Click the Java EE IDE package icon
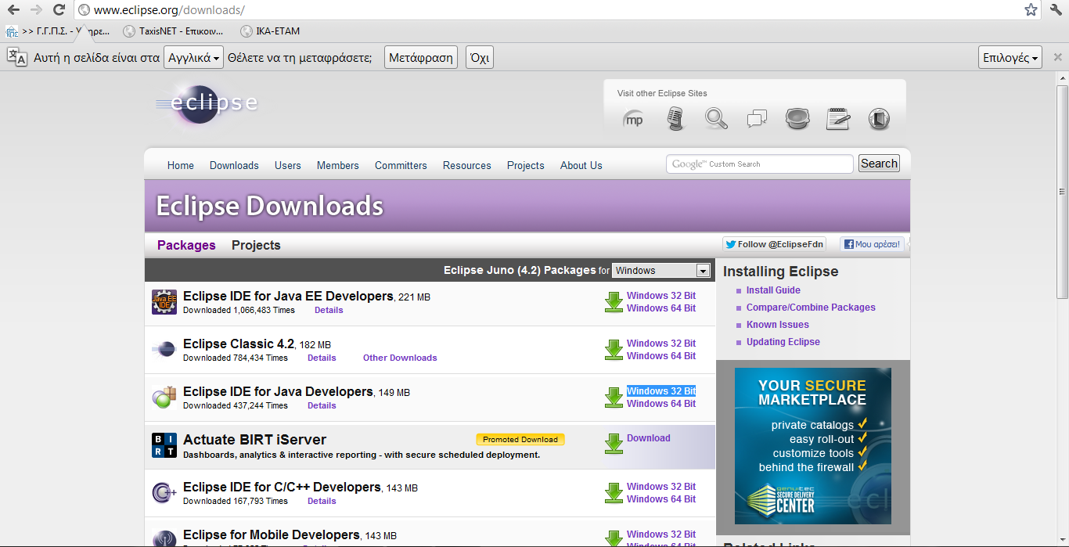The width and height of the screenshot is (1069, 547). [x=164, y=302]
